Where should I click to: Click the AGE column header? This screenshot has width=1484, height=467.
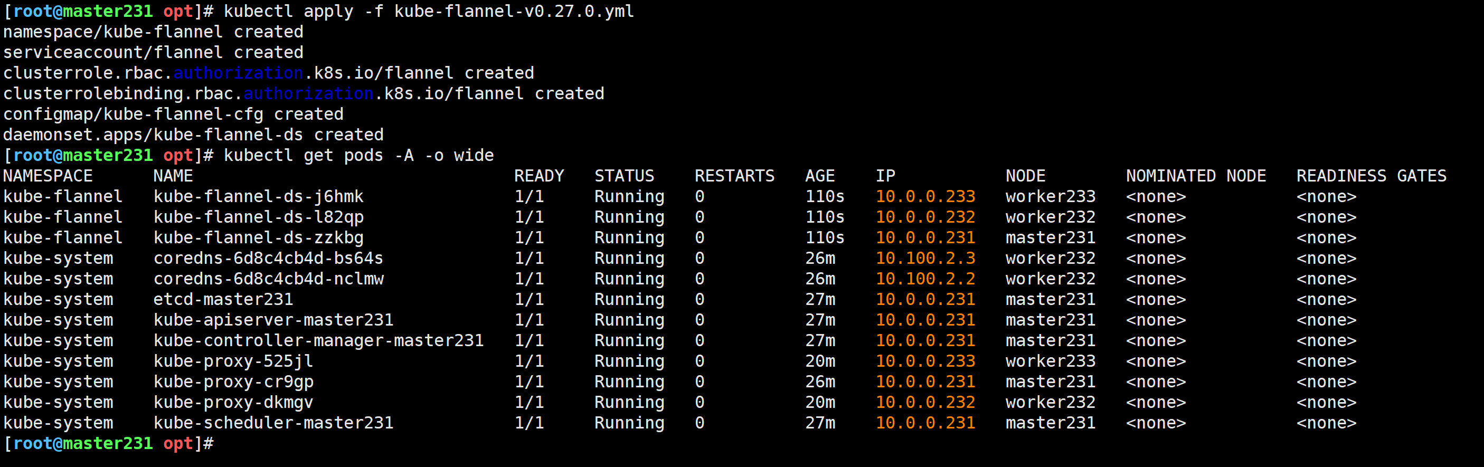(x=820, y=176)
